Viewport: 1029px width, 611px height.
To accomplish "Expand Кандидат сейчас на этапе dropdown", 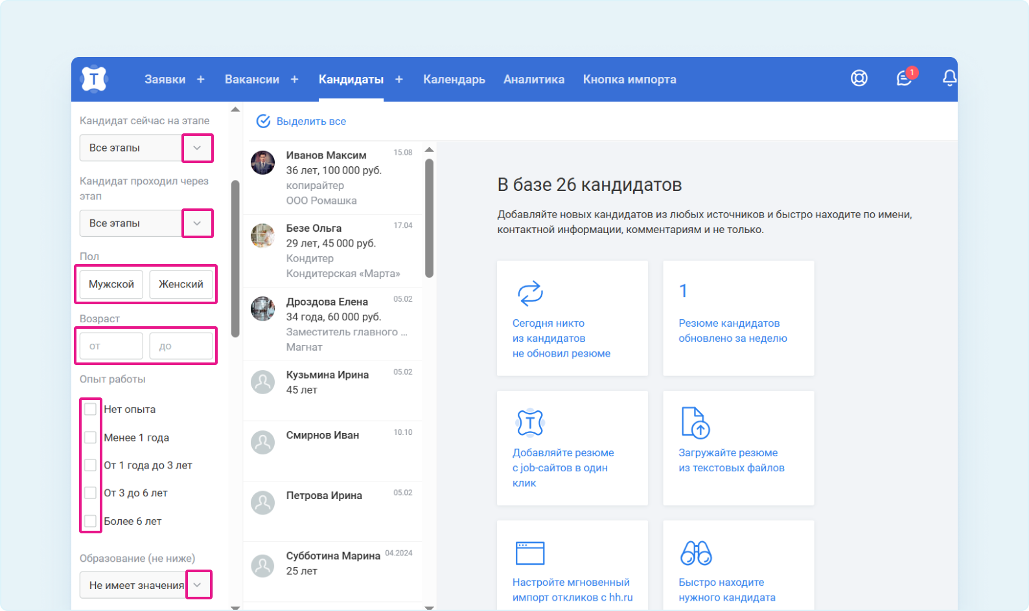I will pyautogui.click(x=197, y=148).
